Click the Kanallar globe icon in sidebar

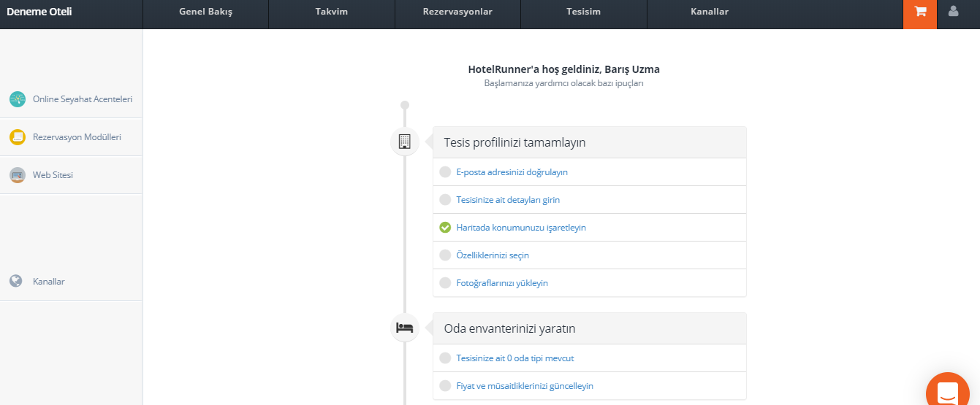pyautogui.click(x=16, y=281)
